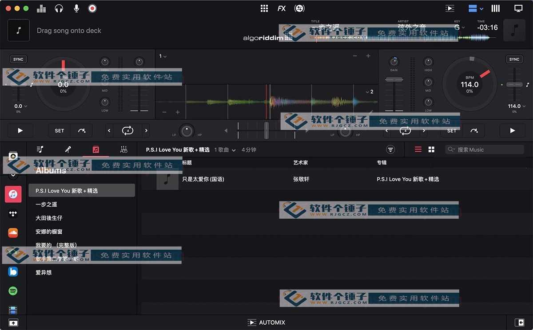The height and width of the screenshot is (330, 533).
Task: Open the sampler grid icon
Action: (264, 8)
